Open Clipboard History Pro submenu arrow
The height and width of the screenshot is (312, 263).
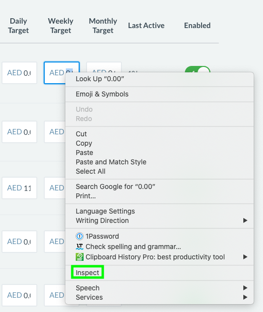(x=245, y=257)
